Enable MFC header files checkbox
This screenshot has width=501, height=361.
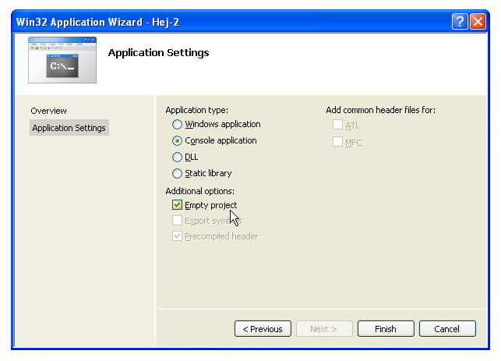click(x=337, y=141)
